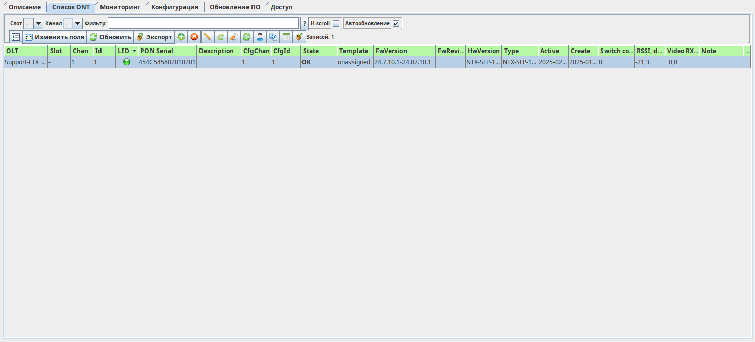Click the Экспорт button
This screenshot has width=755, height=342.
click(154, 37)
